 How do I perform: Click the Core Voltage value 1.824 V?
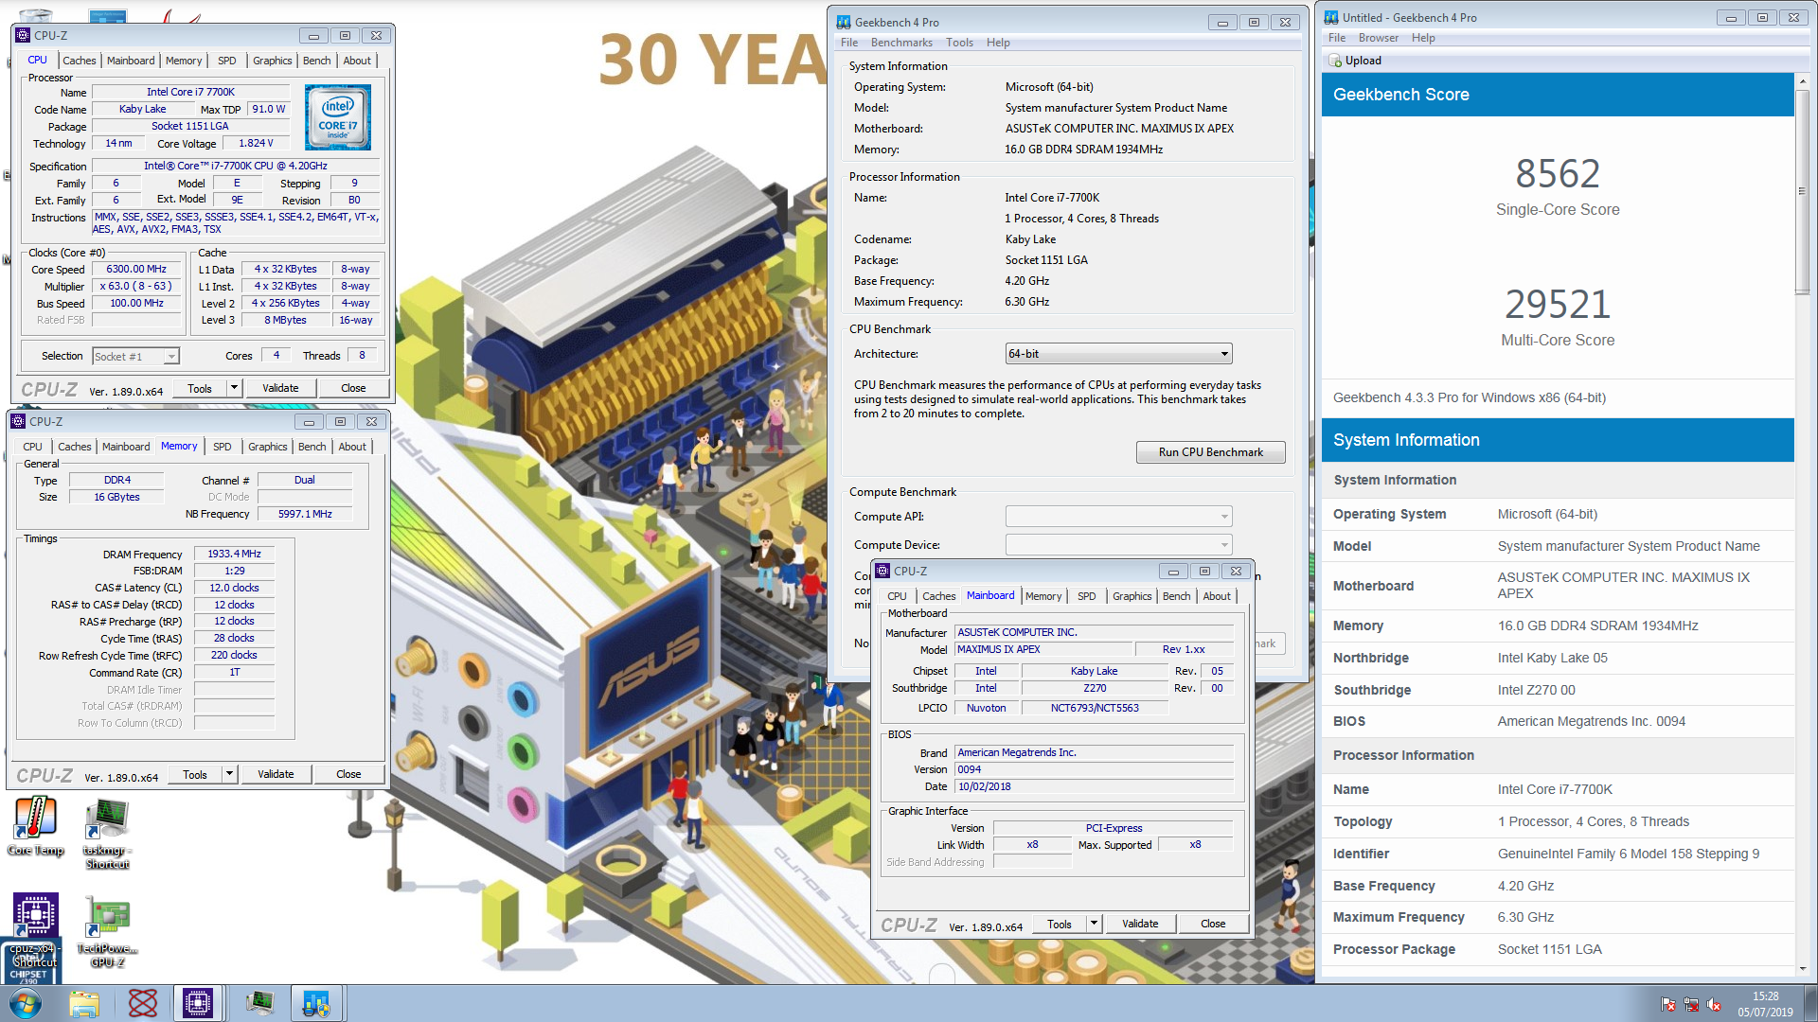(256, 144)
